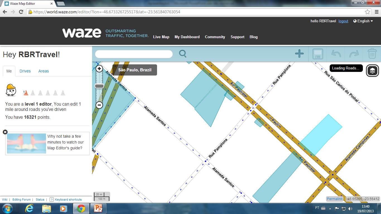Screen dimensions: 381x214
Task: Click the PT language indicator in tray
Action: (317, 208)
